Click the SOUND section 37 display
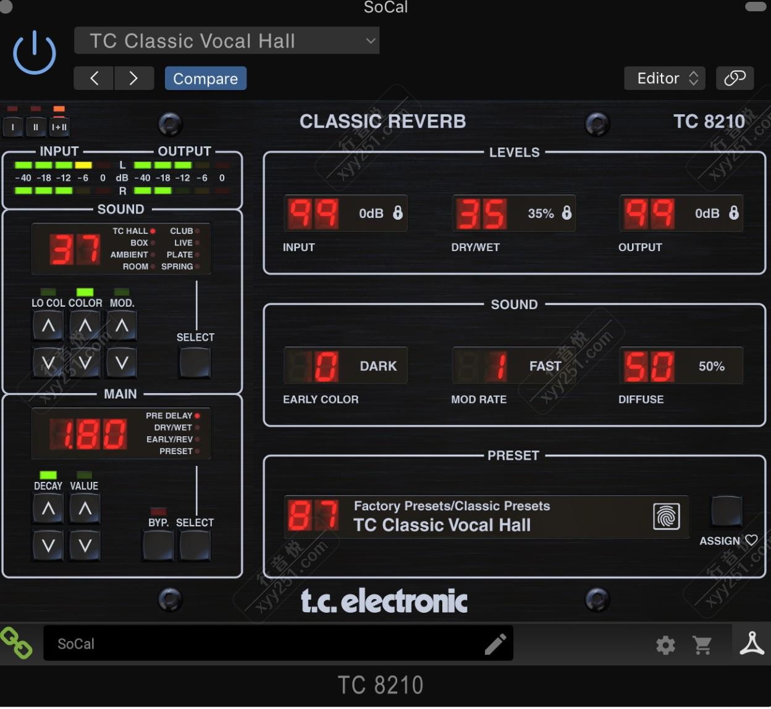 (75, 249)
